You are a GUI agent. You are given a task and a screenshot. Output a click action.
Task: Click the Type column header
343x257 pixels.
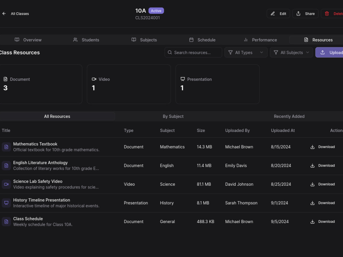tap(129, 131)
